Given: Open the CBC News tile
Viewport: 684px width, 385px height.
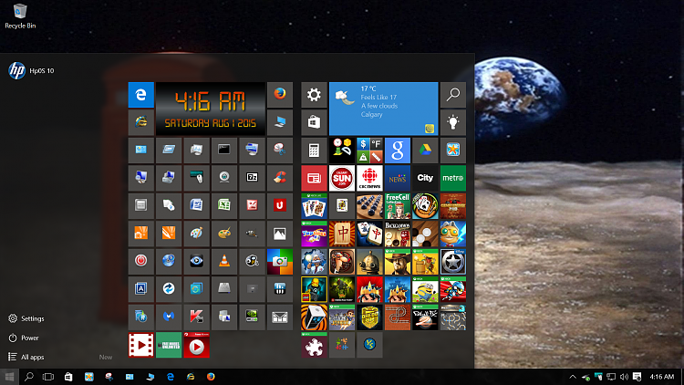Looking at the screenshot, I should [369, 178].
